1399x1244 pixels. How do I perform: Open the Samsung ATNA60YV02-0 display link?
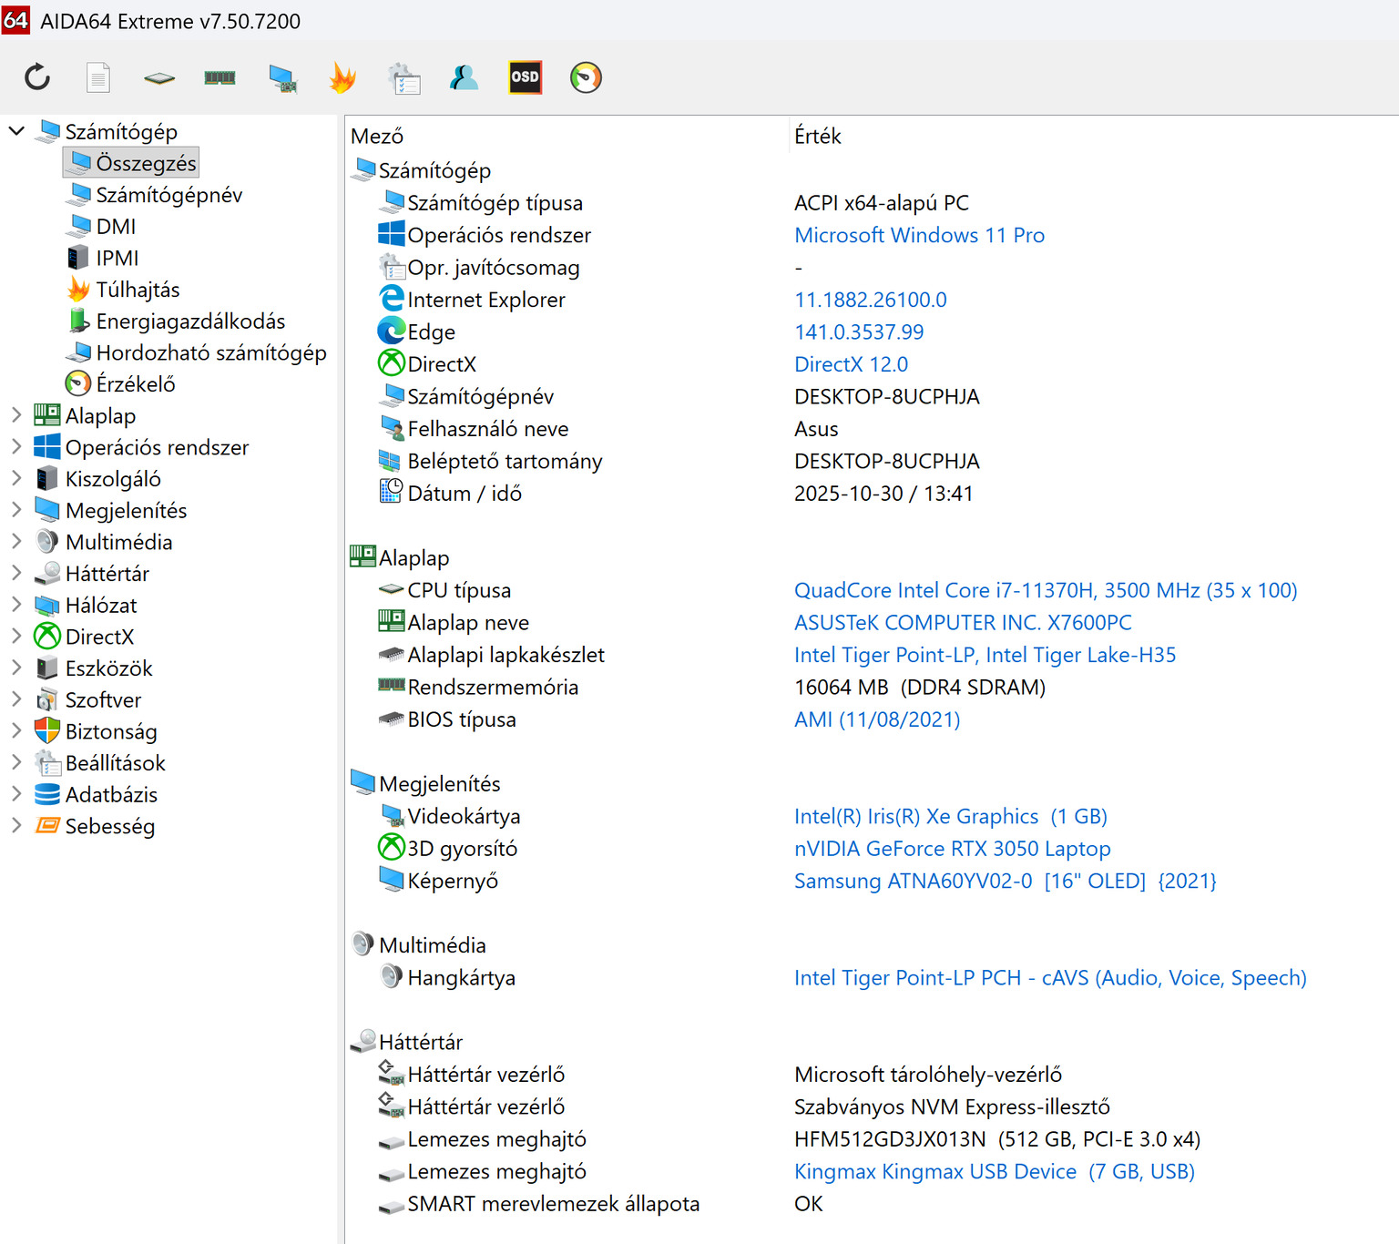pyautogui.click(x=1006, y=881)
